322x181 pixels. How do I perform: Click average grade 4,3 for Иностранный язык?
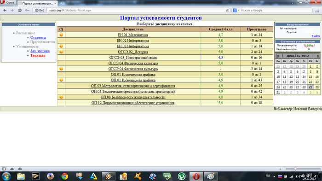(220, 58)
